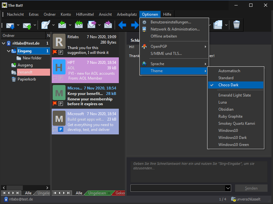Viewport: 273px width, 204px height.
Task: Switch to the Ungelesen message tab
Action: click(x=97, y=193)
